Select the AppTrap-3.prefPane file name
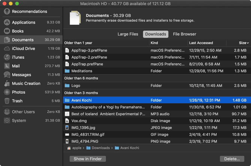 click(x=89, y=50)
